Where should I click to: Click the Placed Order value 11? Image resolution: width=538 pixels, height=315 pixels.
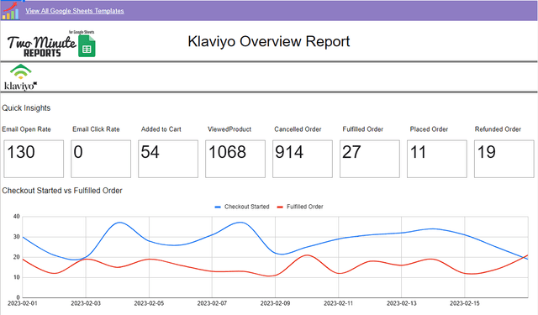tap(418, 152)
